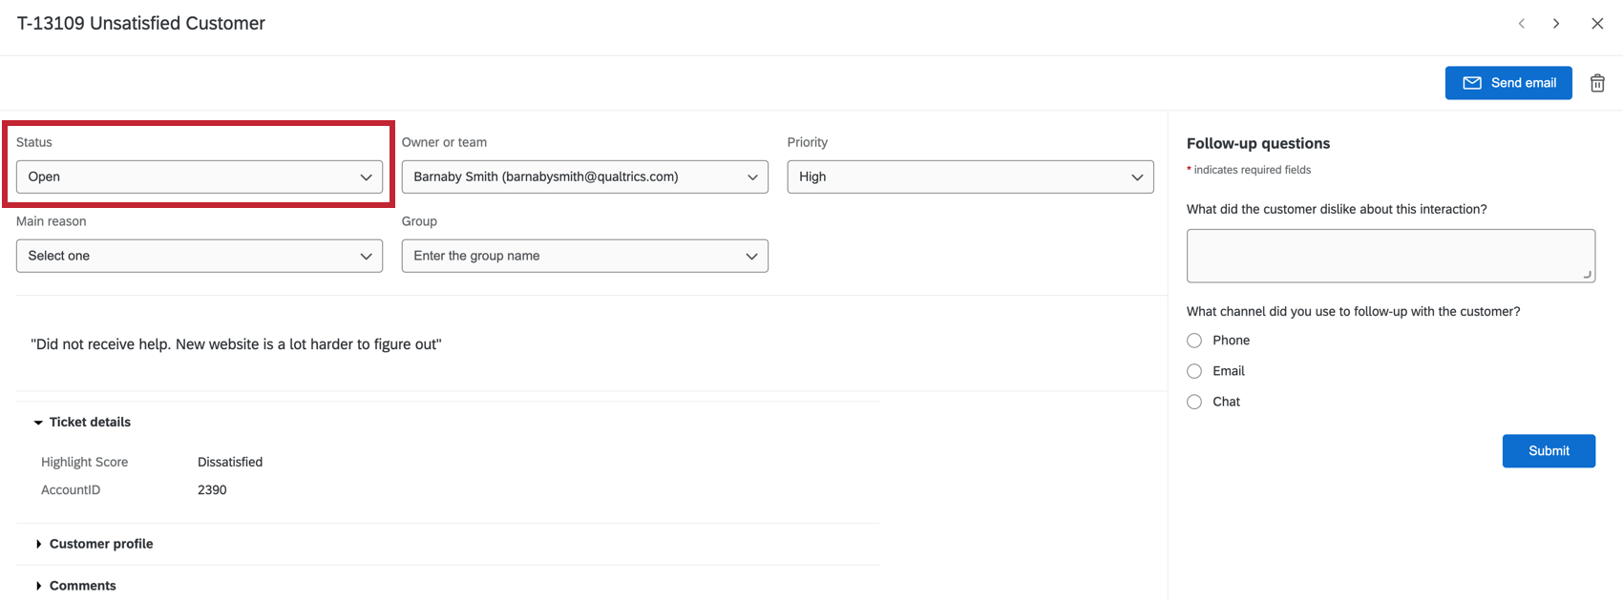The width and height of the screenshot is (1623, 601).
Task: Click the Send email button
Action: (x=1508, y=83)
